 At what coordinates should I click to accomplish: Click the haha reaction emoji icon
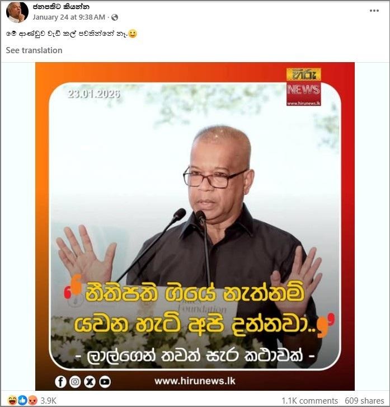pos(12,400)
